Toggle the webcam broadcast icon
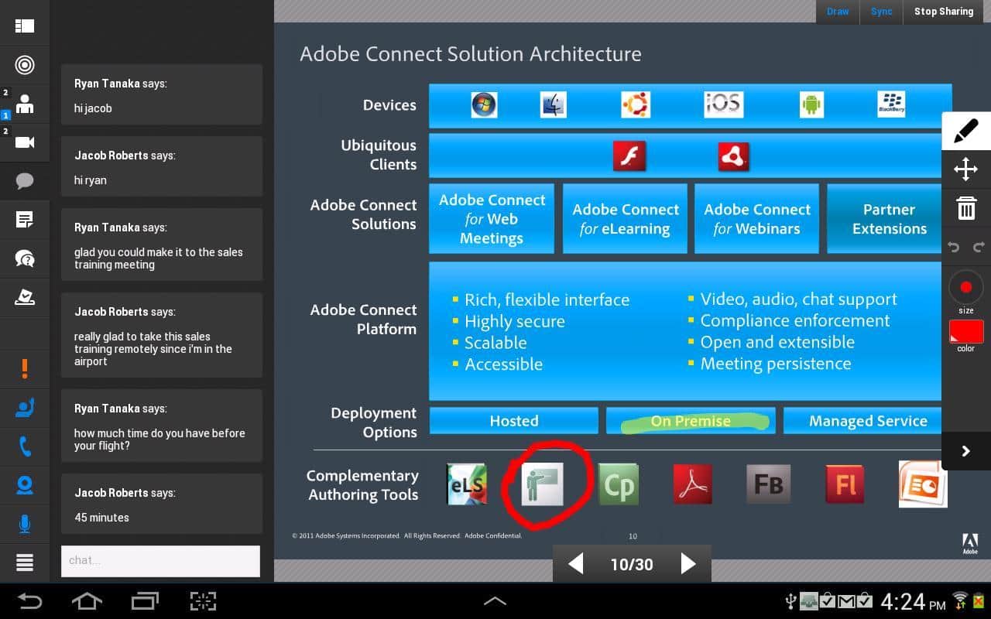Viewport: 991px width, 619px height. pos(25,485)
